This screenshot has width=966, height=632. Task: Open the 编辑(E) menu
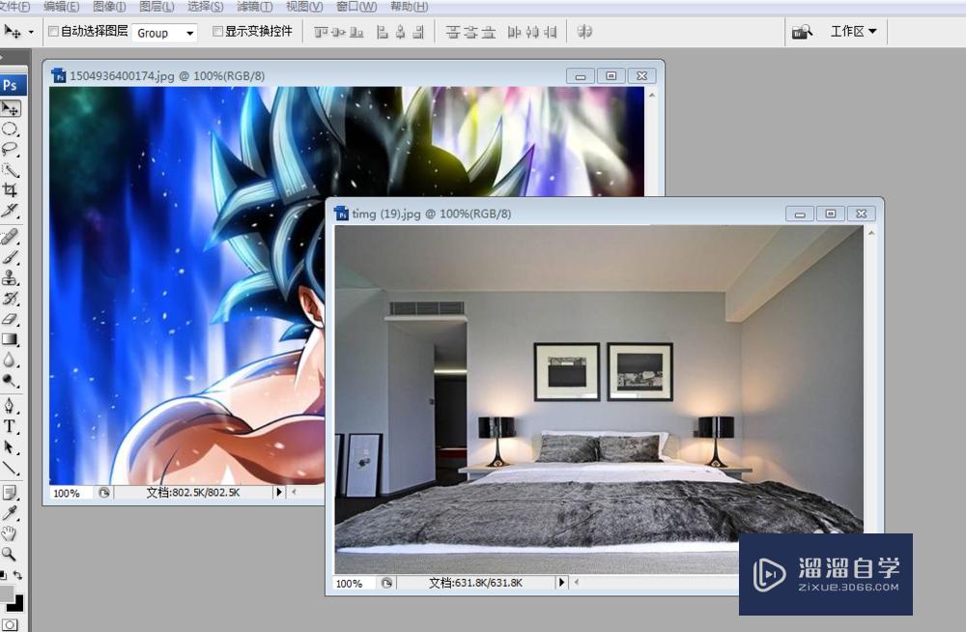pyautogui.click(x=61, y=7)
